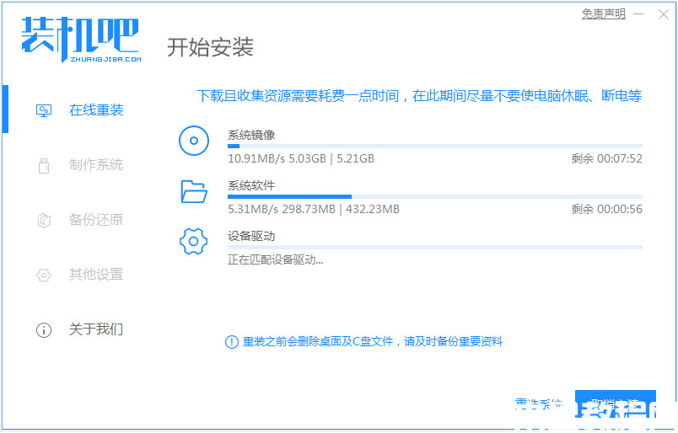Image resolution: width=678 pixels, height=433 pixels.
Task: Click the 设备驱动 label
Action: coord(251,237)
